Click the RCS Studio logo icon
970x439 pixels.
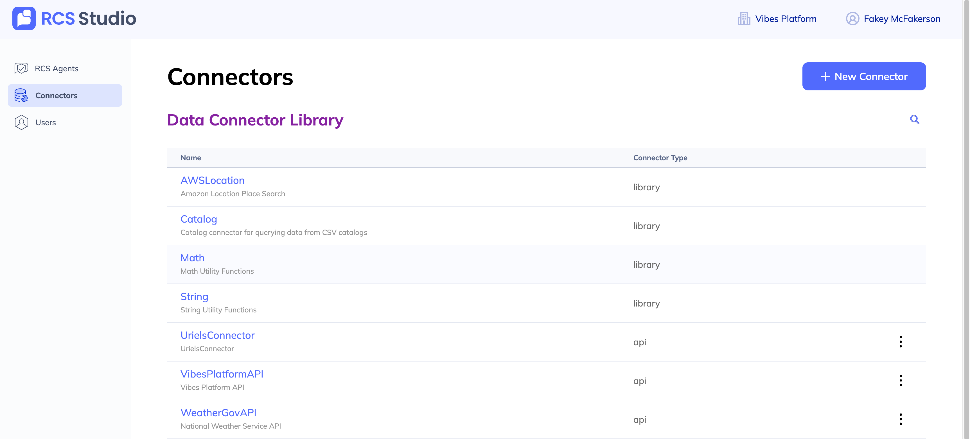(x=24, y=19)
